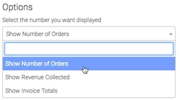This screenshot has width=180, height=100.
Task: Keep the number of orders selection in list
Action: pyautogui.click(x=89, y=64)
